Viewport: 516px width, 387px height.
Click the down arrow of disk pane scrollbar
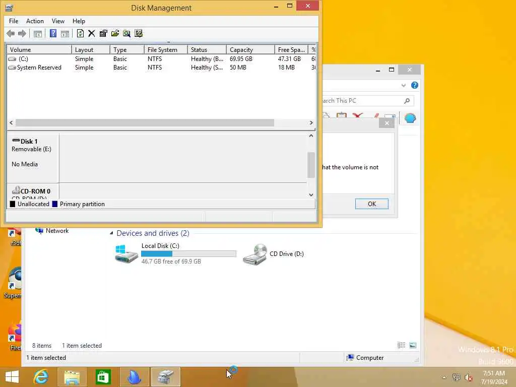click(x=311, y=195)
